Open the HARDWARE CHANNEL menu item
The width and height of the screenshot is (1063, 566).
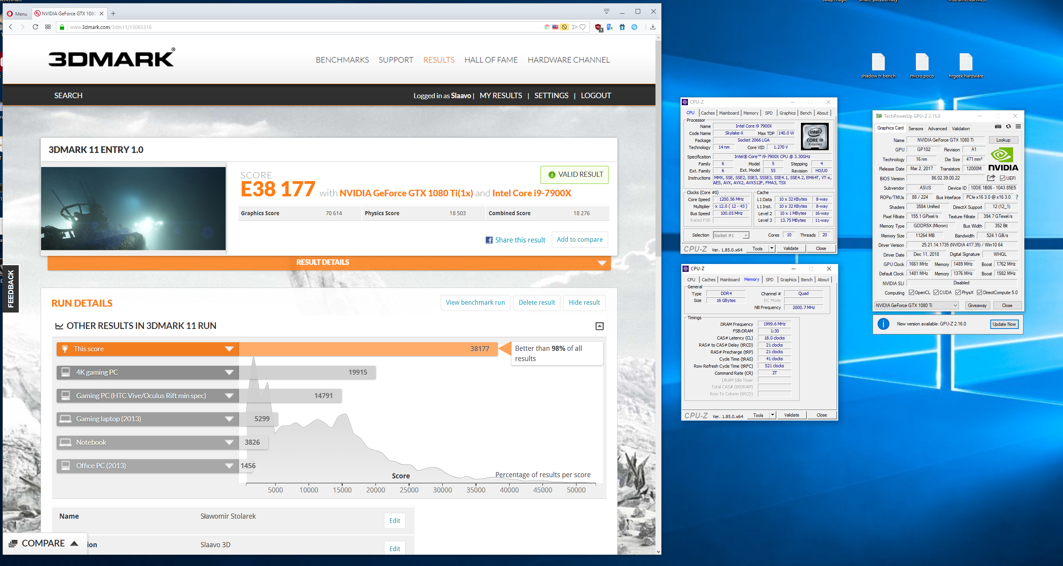tap(569, 60)
